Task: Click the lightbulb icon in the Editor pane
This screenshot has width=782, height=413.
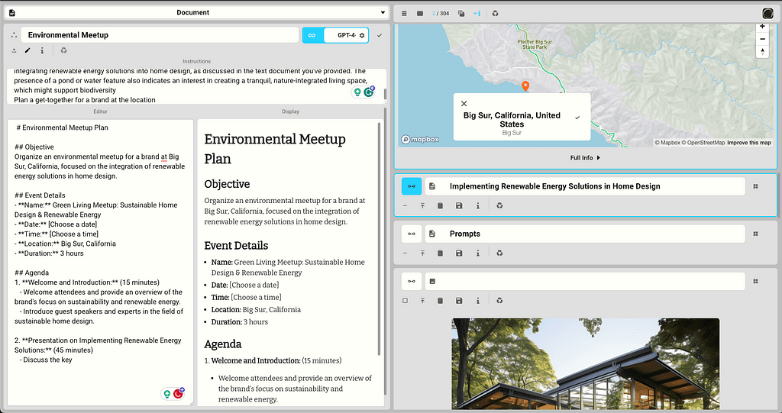Action: [167, 394]
